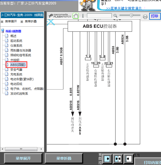Click the zoom slider thumb
Screen dimensions: 161x165
pyautogui.click(x=131, y=15)
